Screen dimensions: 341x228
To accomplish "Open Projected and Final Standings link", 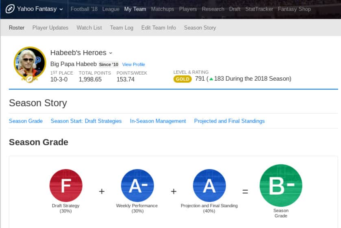I will [x=229, y=121].
